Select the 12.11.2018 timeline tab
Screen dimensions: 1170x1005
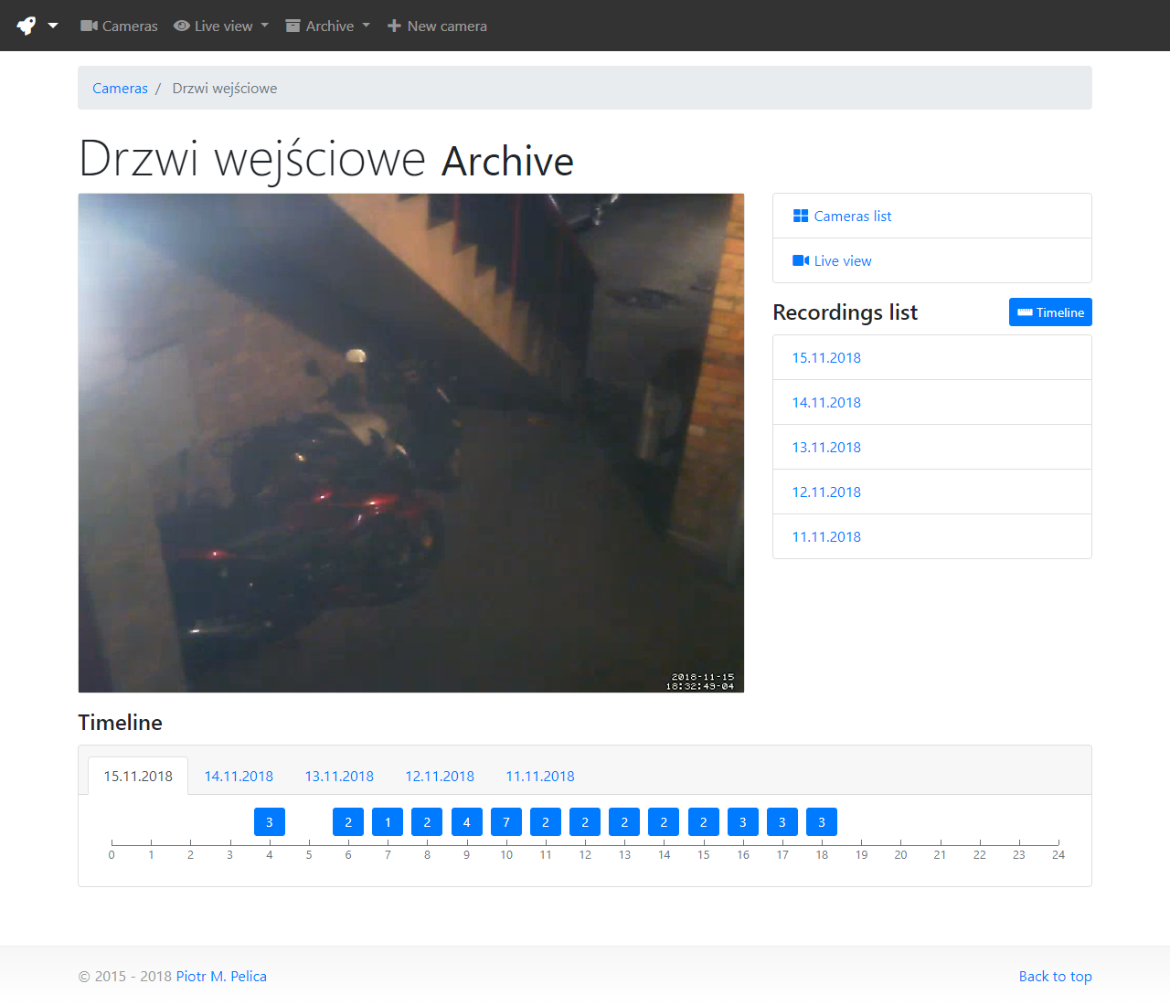point(440,776)
